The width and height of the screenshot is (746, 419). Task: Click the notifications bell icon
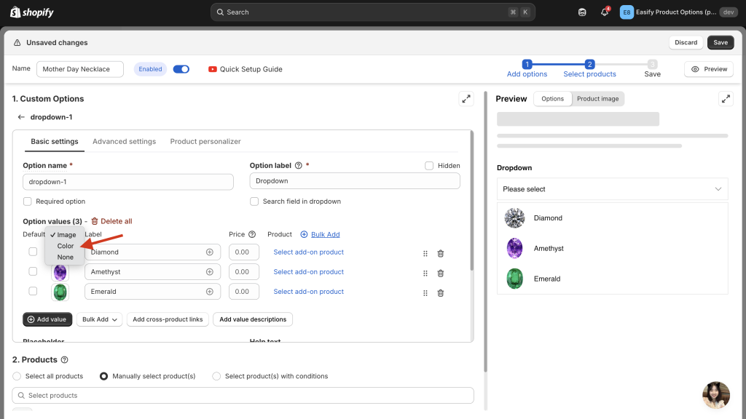point(604,12)
